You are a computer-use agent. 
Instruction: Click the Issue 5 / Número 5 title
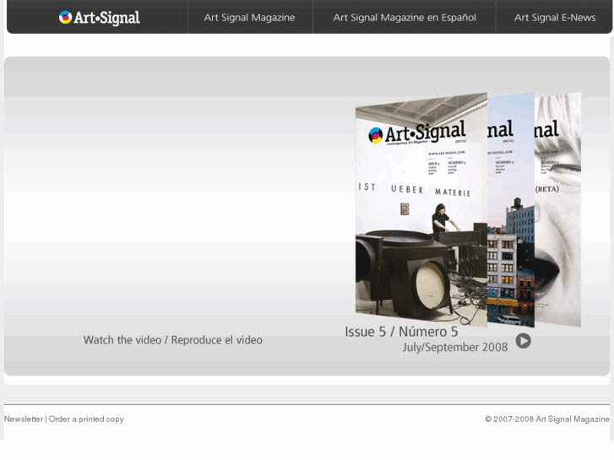coord(401,332)
